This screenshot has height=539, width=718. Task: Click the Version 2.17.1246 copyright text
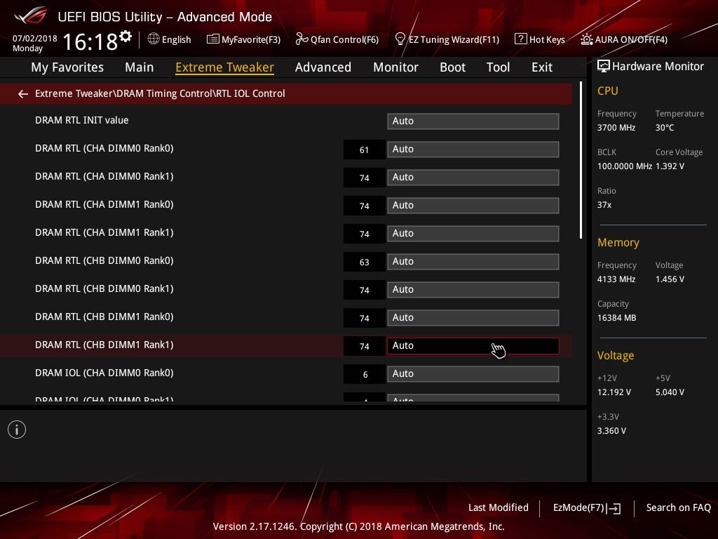click(x=358, y=526)
